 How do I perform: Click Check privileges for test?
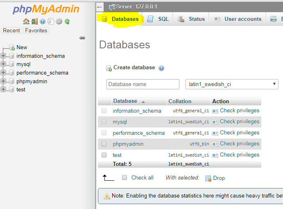pyautogui.click(x=240, y=154)
